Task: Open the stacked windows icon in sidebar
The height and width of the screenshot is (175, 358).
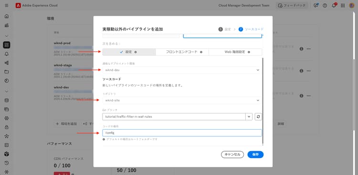Action: (x=7, y=109)
